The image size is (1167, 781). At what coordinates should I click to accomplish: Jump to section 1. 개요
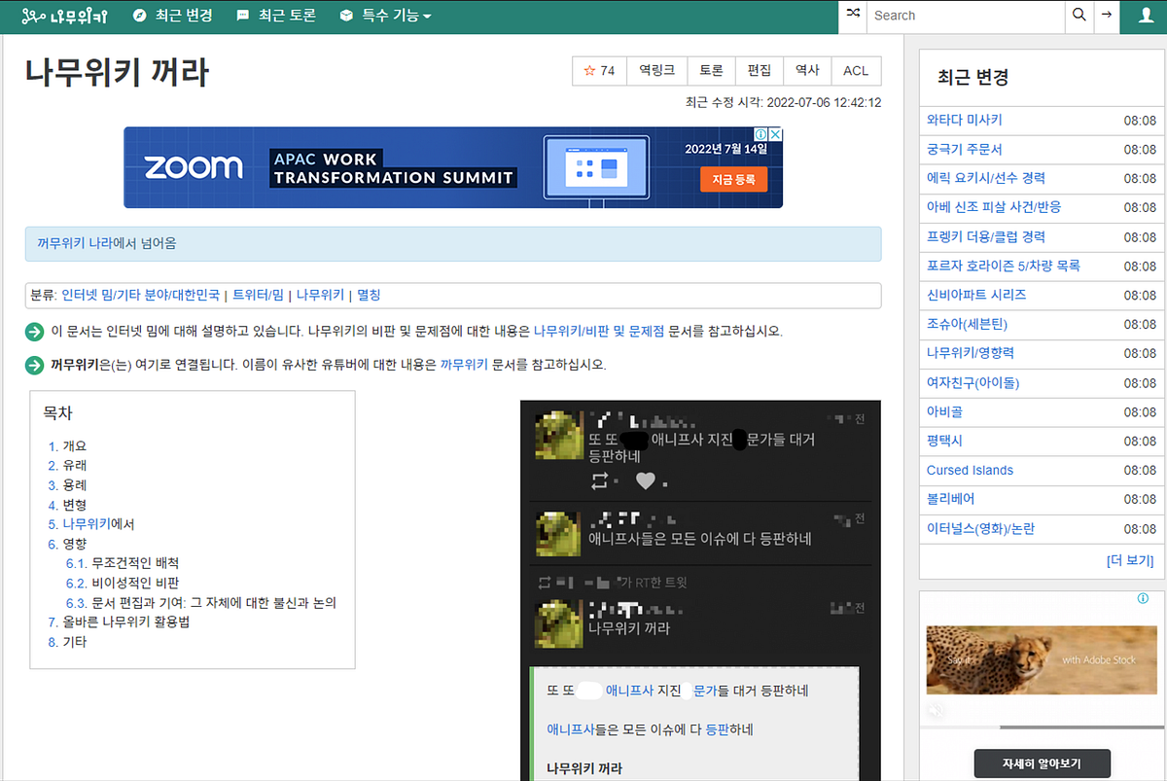pos(67,445)
